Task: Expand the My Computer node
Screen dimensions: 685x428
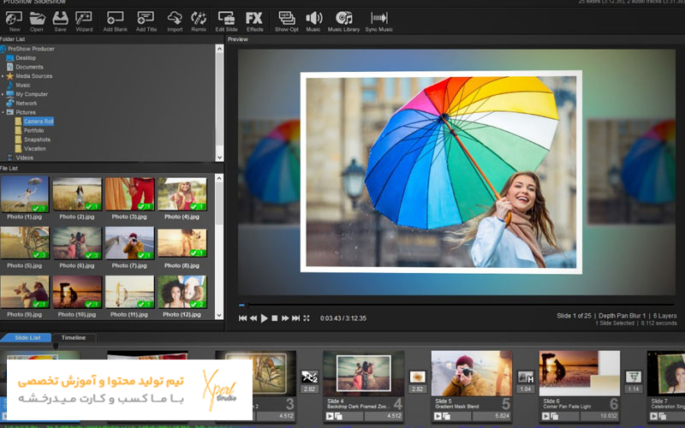Action: tap(3, 94)
